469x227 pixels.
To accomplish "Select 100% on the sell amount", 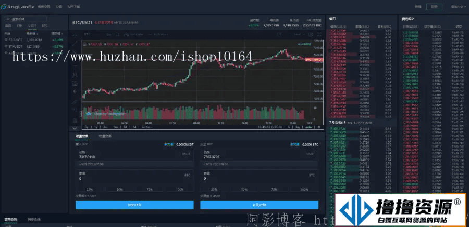I will pos(304,190).
